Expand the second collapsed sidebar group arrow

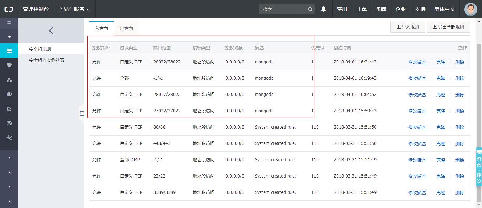tap(9, 172)
